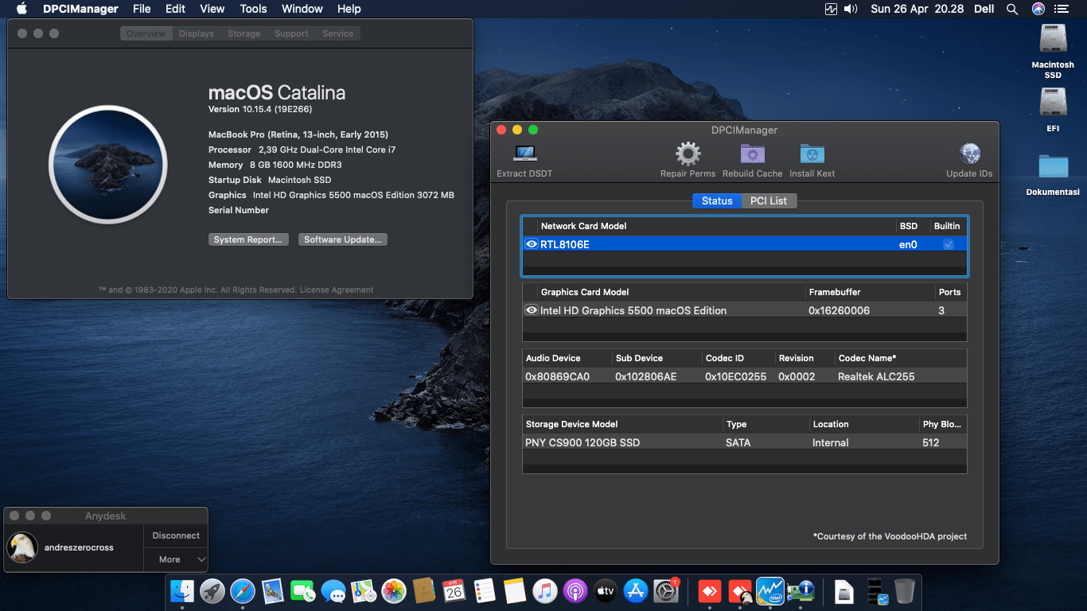Open the Service tab in About This Mac
The height and width of the screenshot is (611, 1087).
[337, 33]
